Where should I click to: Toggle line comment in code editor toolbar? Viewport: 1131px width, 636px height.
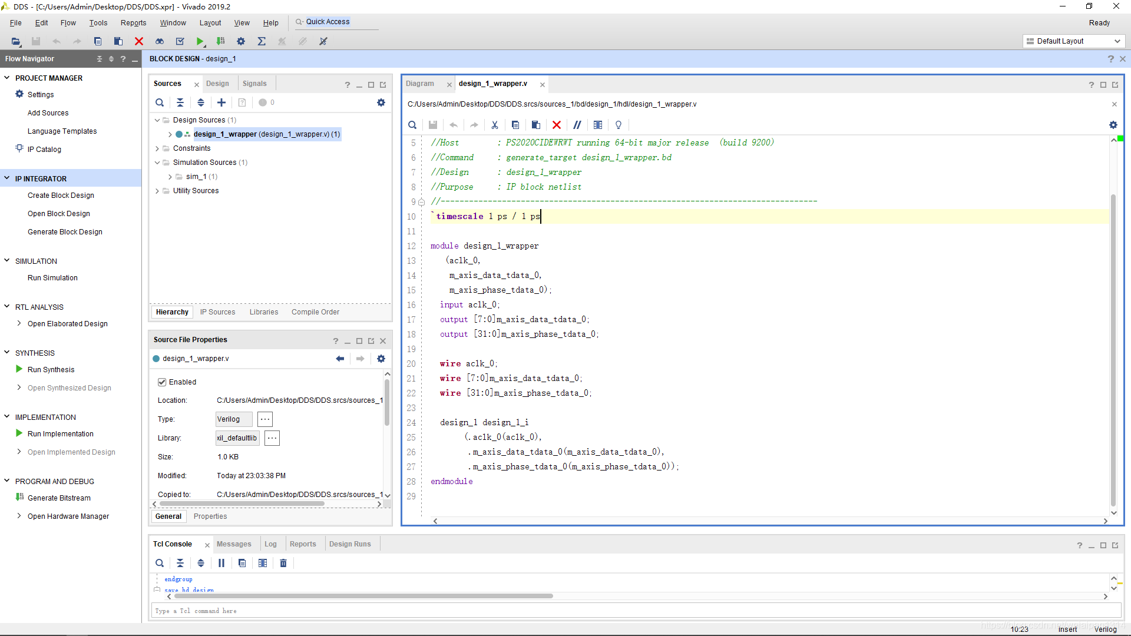tap(577, 125)
